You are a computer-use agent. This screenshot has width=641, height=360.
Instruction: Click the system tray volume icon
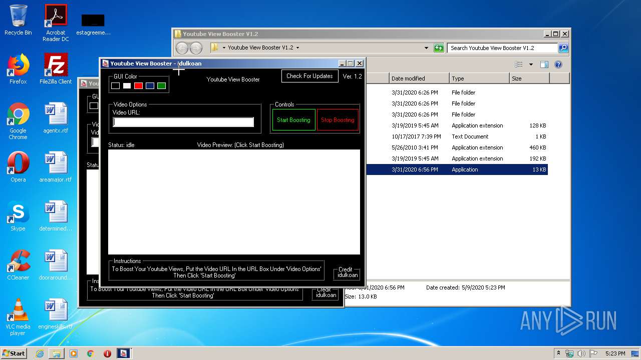[581, 353]
